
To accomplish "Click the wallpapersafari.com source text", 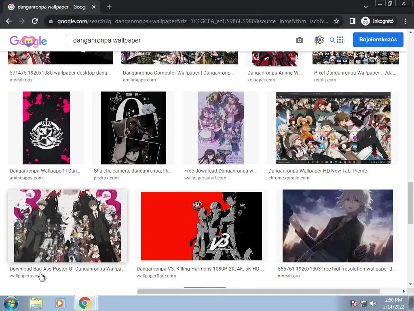I will tap(205, 178).
